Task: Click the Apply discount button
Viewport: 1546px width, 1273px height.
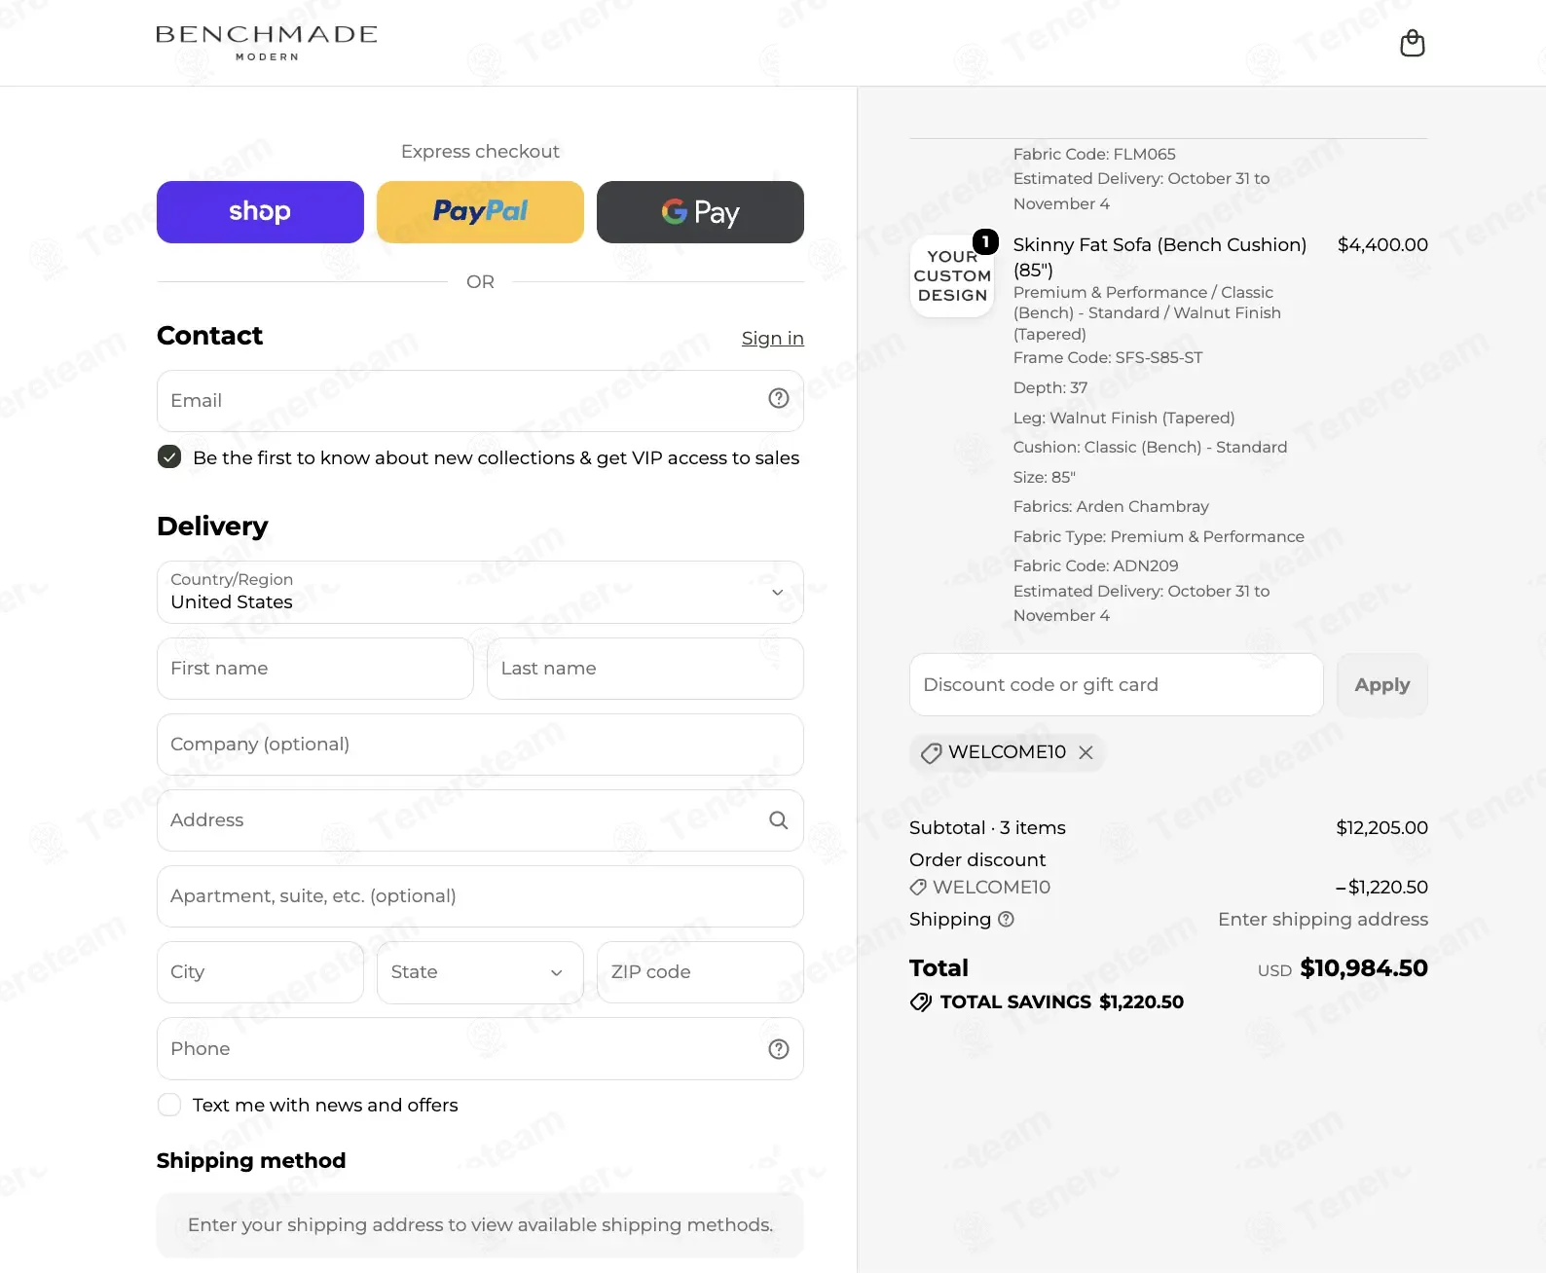Action: (1382, 685)
